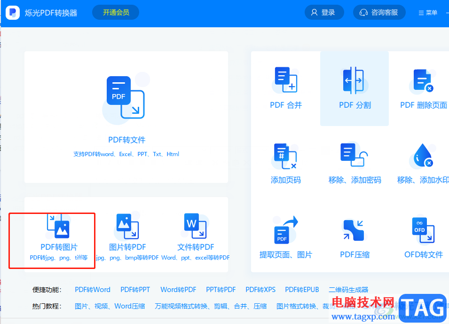Contact support via 咨询客服 button
449x324 pixels.
379,12
